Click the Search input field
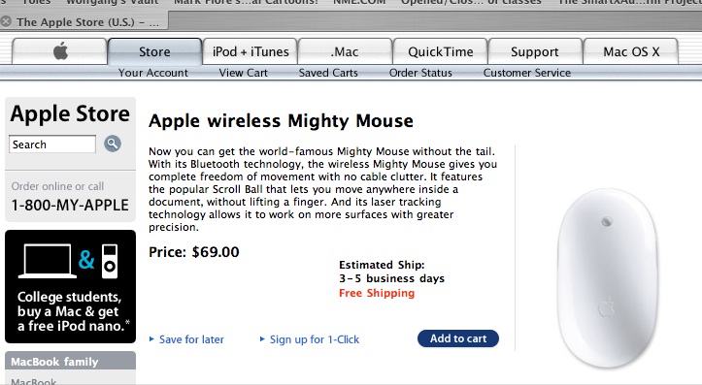Viewport: 702px width, 385px height. (52, 144)
